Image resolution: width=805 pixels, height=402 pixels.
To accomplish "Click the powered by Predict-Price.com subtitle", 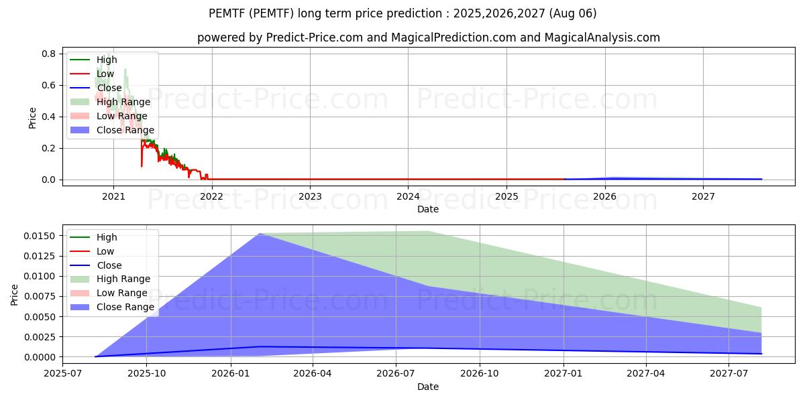I will pos(428,38).
